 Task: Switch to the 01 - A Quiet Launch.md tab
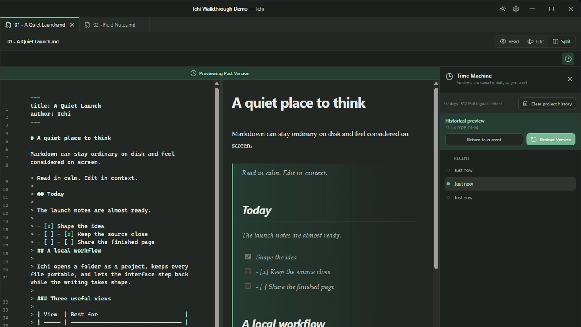click(40, 25)
